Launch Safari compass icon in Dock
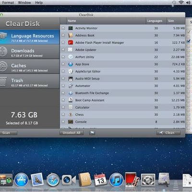Image resolution: width=192 pixels, height=192 pixels. [x=53, y=180]
